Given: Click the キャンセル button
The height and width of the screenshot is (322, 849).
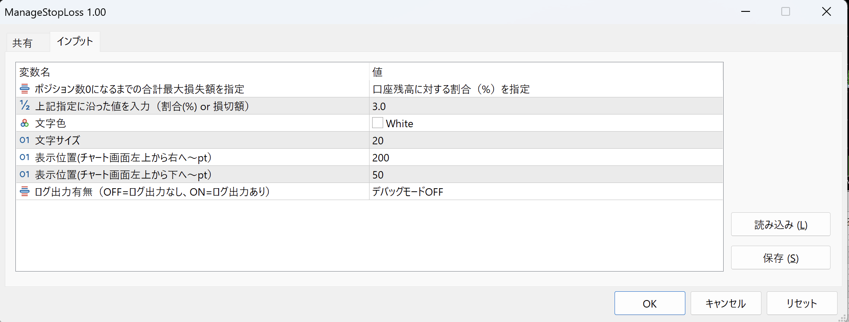Looking at the screenshot, I should [x=725, y=303].
